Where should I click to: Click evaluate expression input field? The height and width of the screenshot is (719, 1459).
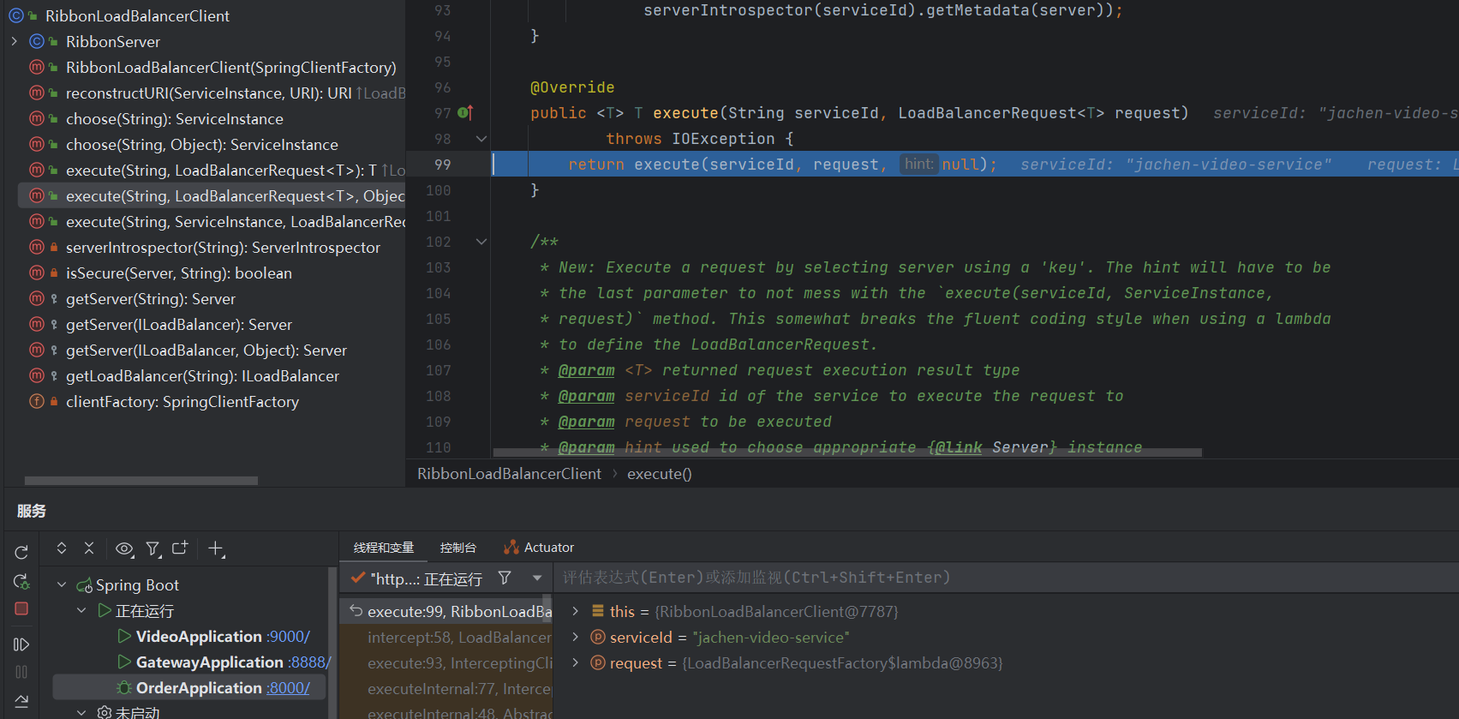pos(1007,578)
